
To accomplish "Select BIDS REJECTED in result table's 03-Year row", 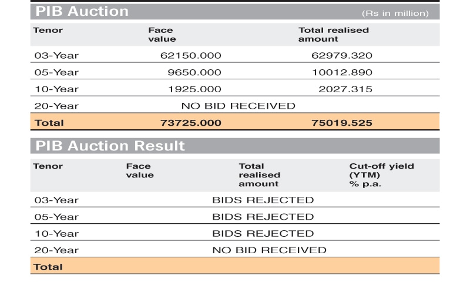I will [263, 200].
